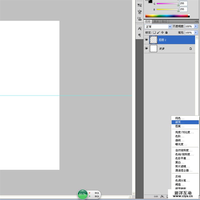Pick a color from the spectrum bar
Image resolution: width=200 pixels, height=200 pixels.
[166, 16]
